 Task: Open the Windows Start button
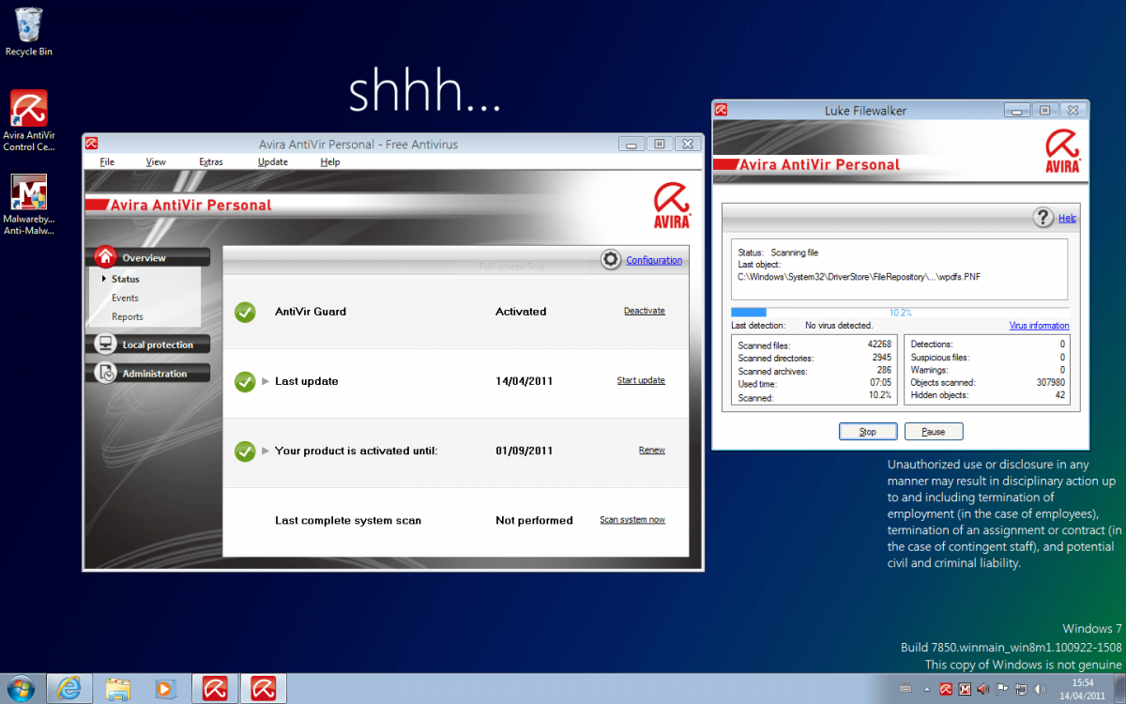click(20, 688)
